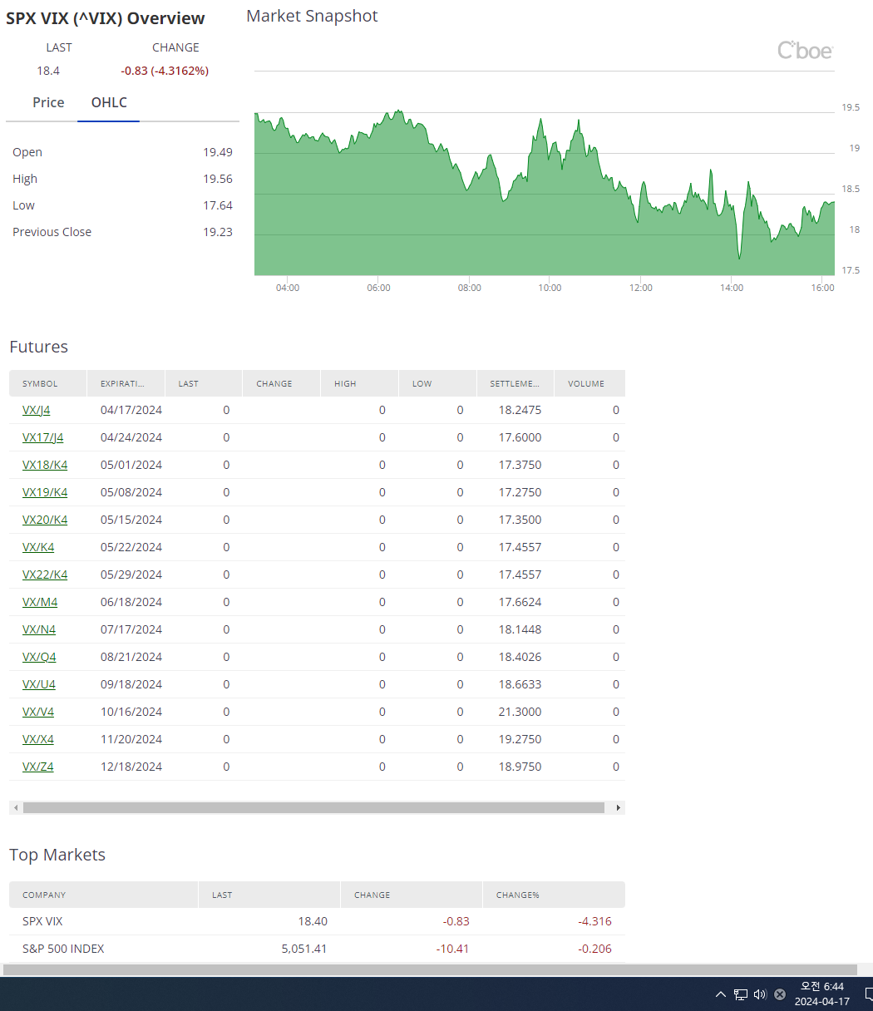Open the network status tray icon
The height and width of the screenshot is (1011, 873).
click(x=741, y=994)
